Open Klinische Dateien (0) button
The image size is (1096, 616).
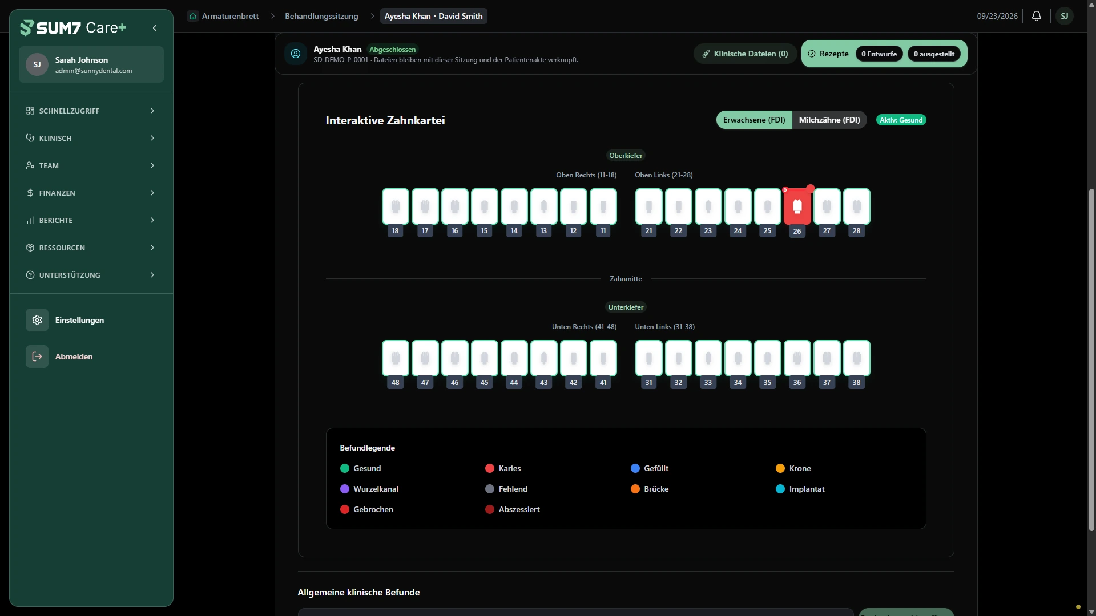pyautogui.click(x=745, y=54)
